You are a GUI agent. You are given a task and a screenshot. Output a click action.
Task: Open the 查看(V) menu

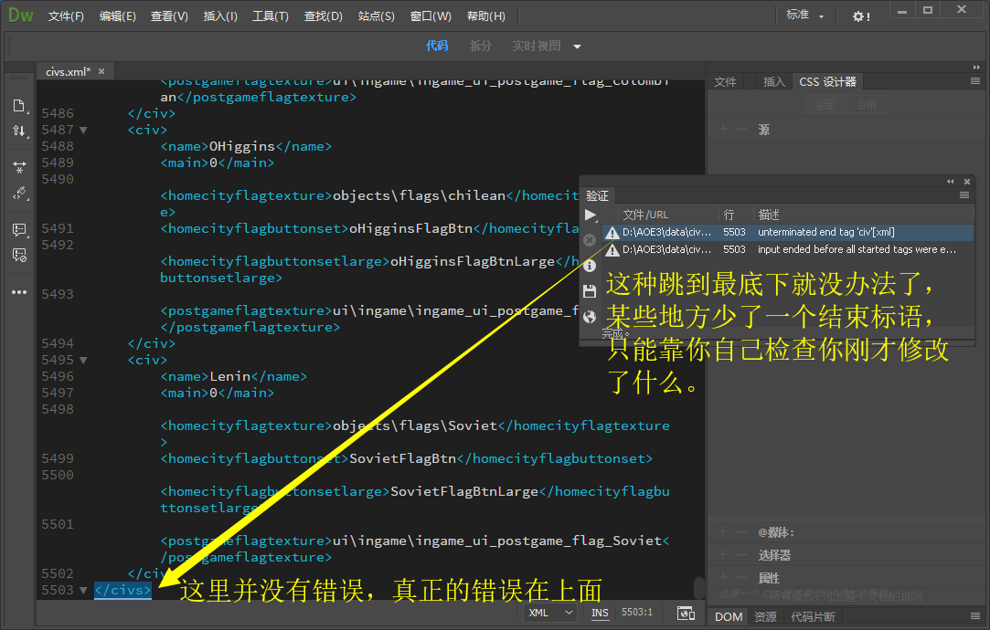[169, 16]
